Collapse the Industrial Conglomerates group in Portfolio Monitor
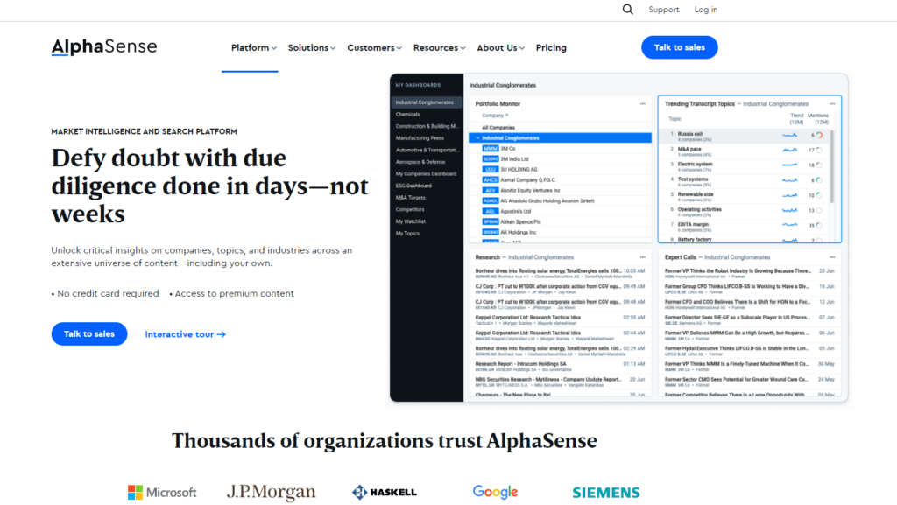Image resolution: width=897 pixels, height=505 pixels. [477, 138]
